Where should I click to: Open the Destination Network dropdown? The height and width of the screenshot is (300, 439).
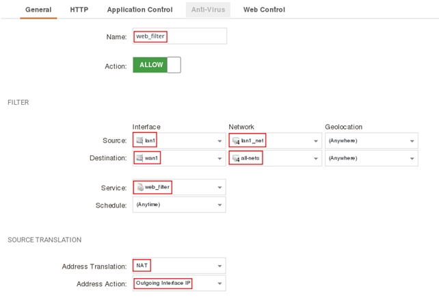316,159
